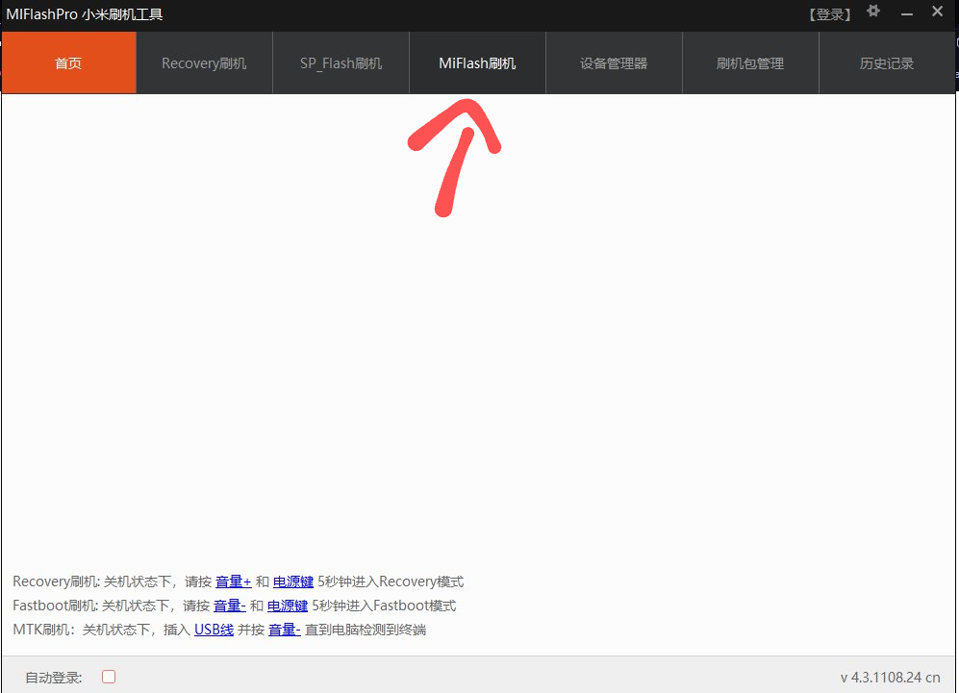Click text 直到电脑检测到终端

[x=366, y=630]
